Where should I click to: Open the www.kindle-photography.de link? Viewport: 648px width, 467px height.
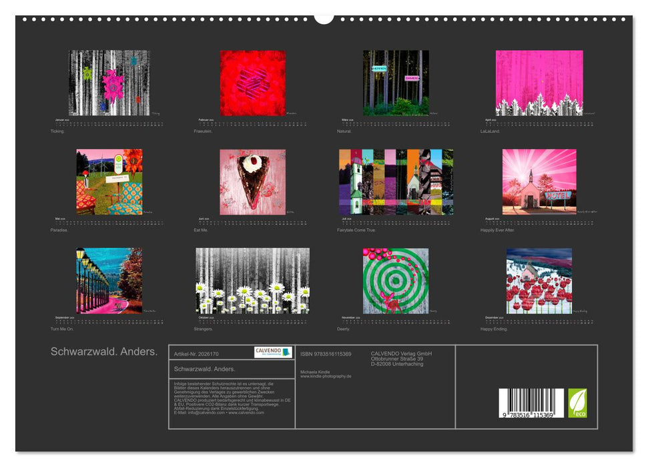pyautogui.click(x=326, y=376)
